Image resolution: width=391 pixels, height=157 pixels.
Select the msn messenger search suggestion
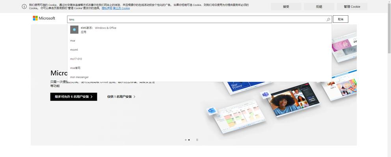pos(199,77)
